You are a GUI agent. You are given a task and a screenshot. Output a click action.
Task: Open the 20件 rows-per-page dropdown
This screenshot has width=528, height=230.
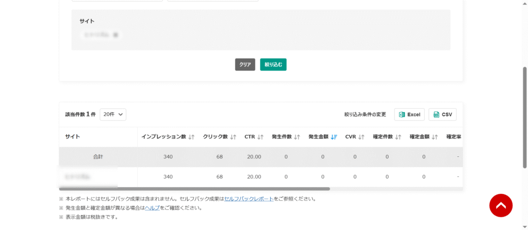pyautogui.click(x=113, y=114)
